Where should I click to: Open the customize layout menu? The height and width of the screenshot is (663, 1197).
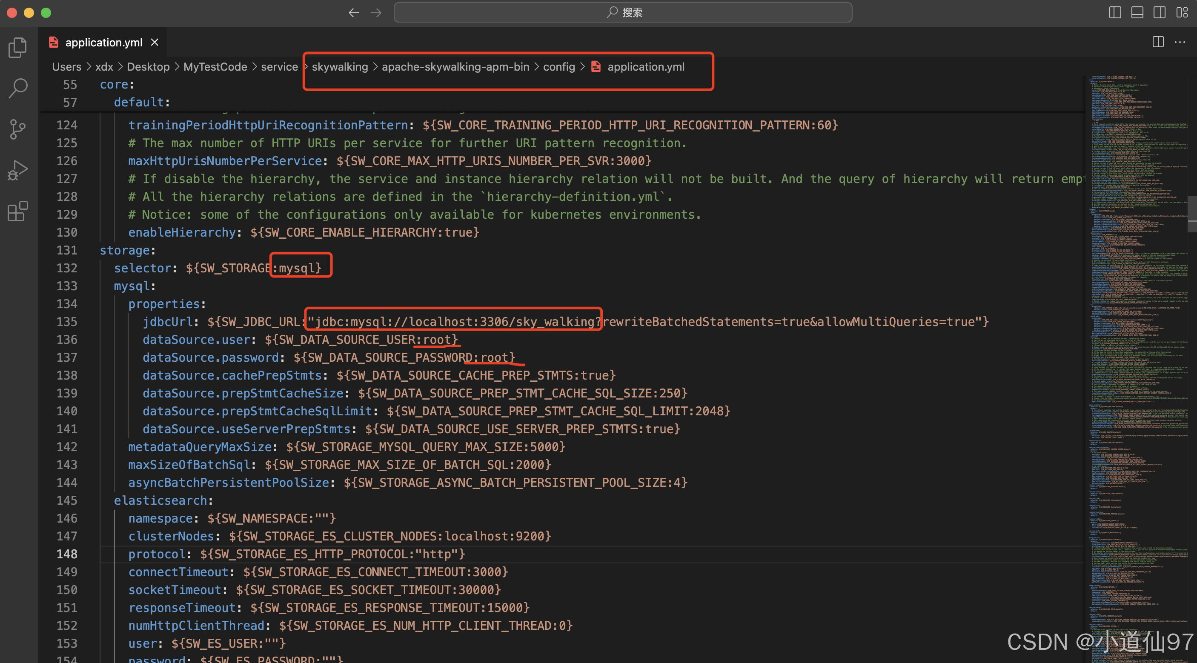tap(1182, 12)
